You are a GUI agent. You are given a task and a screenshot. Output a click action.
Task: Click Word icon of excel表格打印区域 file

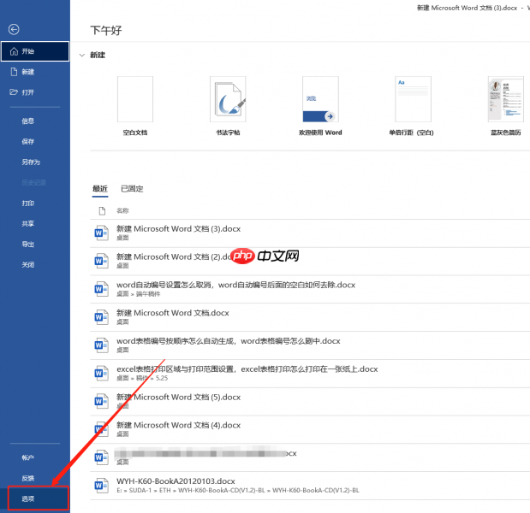pos(101,374)
